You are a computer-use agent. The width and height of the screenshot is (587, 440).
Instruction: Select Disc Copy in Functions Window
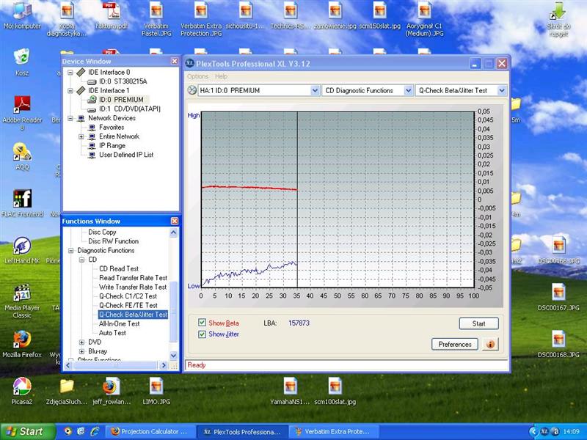102,232
